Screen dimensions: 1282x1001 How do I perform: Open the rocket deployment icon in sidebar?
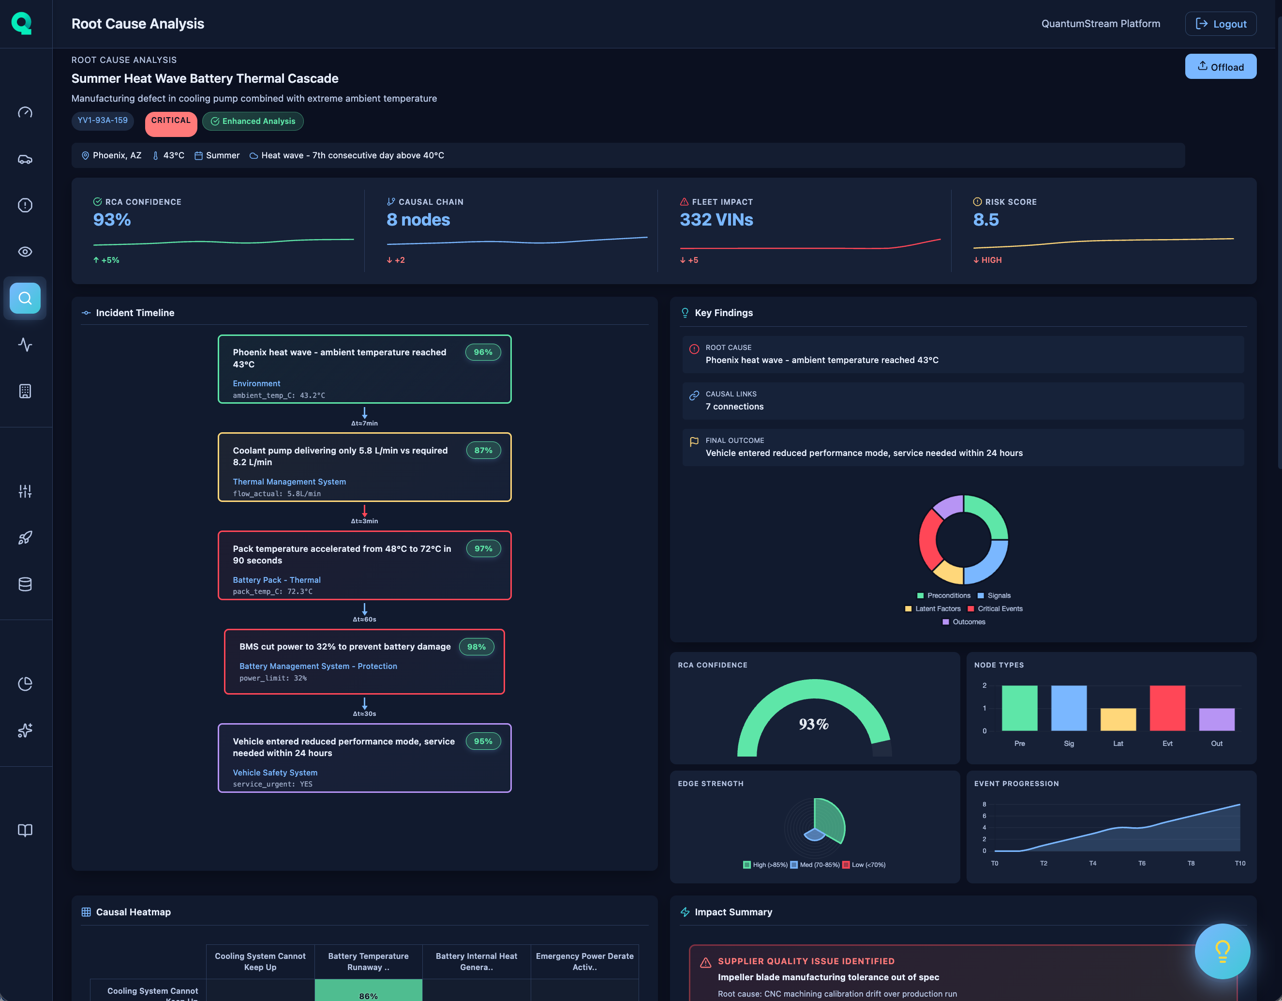pos(25,537)
